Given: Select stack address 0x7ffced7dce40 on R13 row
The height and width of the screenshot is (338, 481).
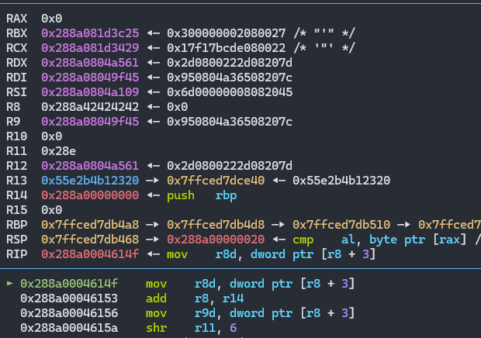Looking at the screenshot, I should (216, 181).
